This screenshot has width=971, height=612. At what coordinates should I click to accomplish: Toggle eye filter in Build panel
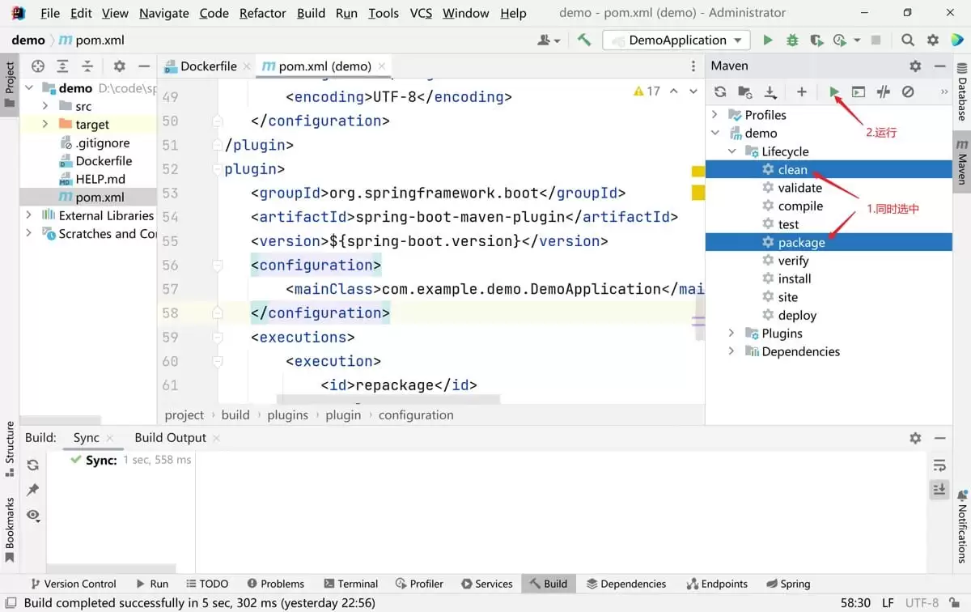click(x=33, y=515)
